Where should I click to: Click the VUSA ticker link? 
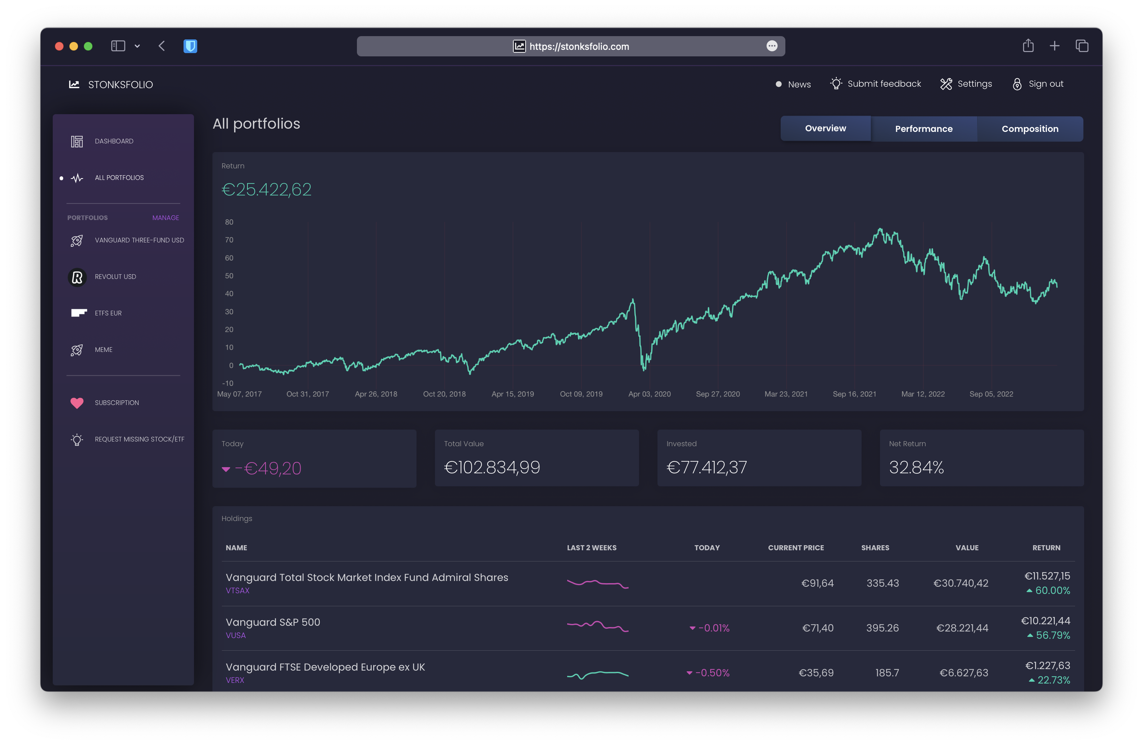235,636
